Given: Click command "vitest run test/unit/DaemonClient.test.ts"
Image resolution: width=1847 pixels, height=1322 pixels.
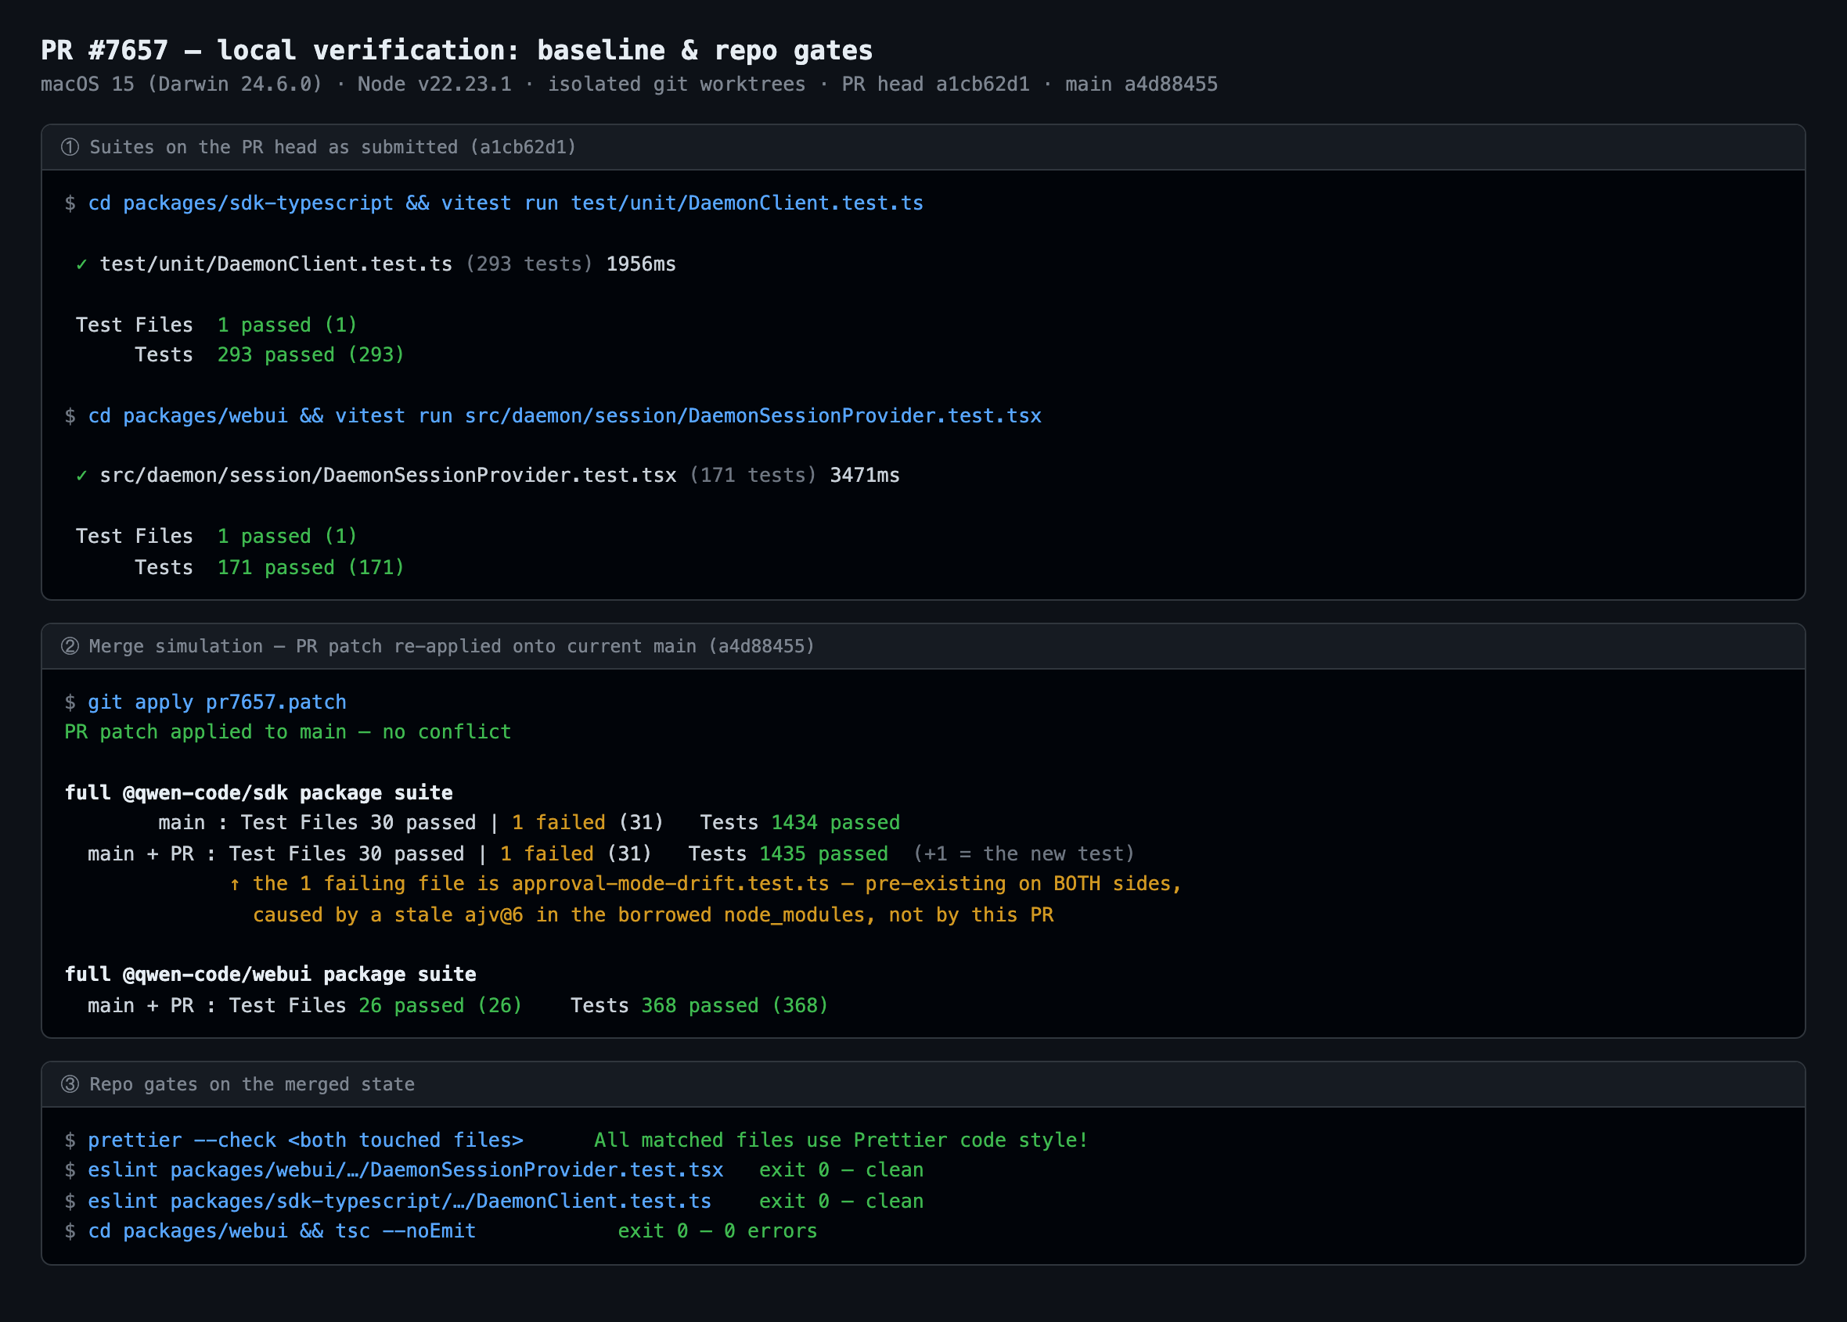Looking at the screenshot, I should 682,203.
